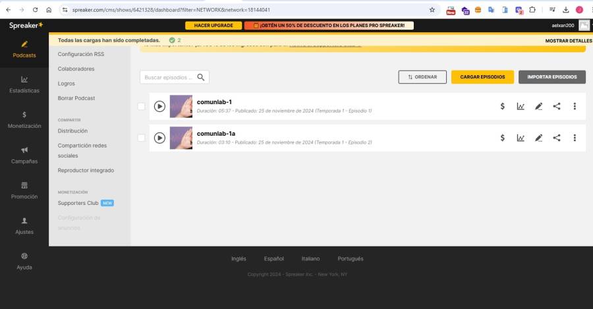Open Ajustes in the sidebar

coord(24,227)
